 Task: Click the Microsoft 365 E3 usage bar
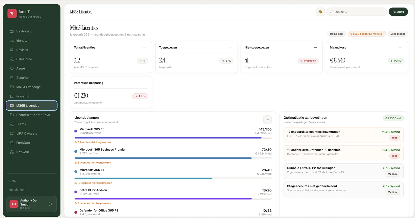coord(173,138)
